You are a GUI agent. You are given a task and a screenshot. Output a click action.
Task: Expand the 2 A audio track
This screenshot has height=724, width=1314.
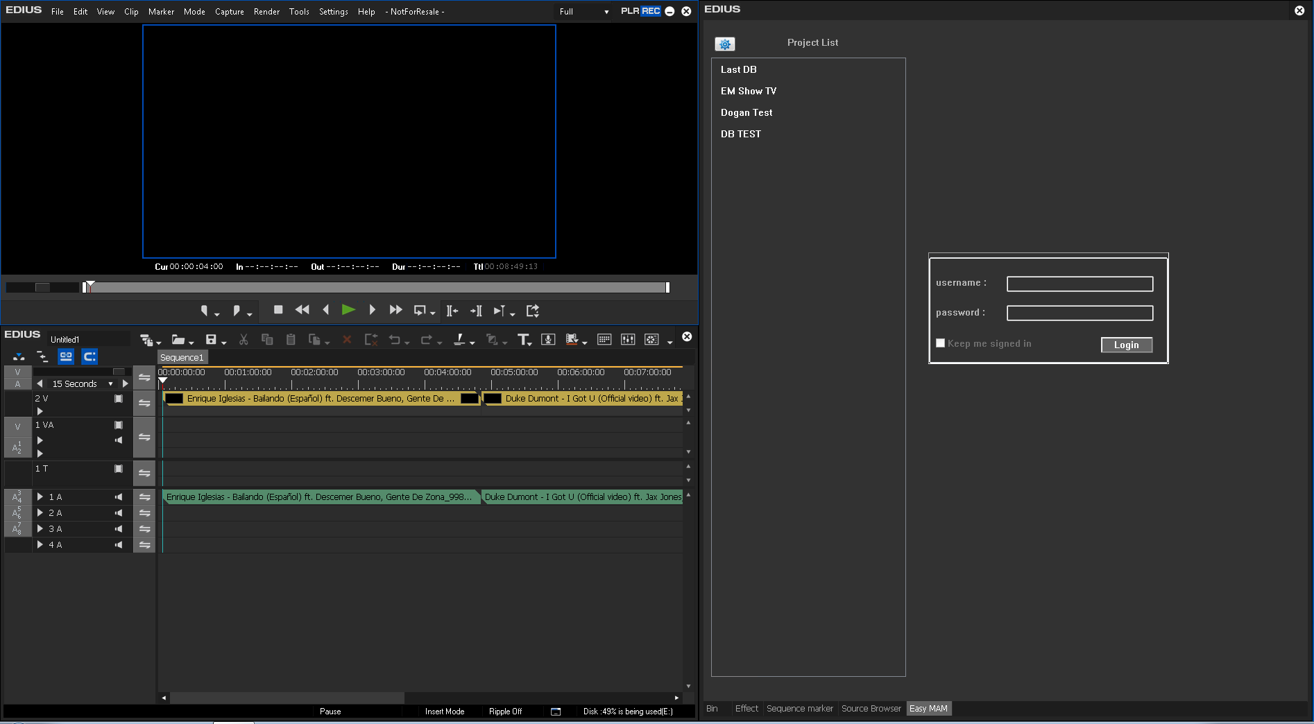point(40,512)
